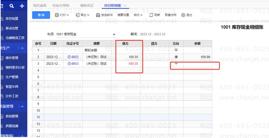Collapse the 新生产 sidebar section
The height and width of the screenshot is (138, 269).
point(22,48)
